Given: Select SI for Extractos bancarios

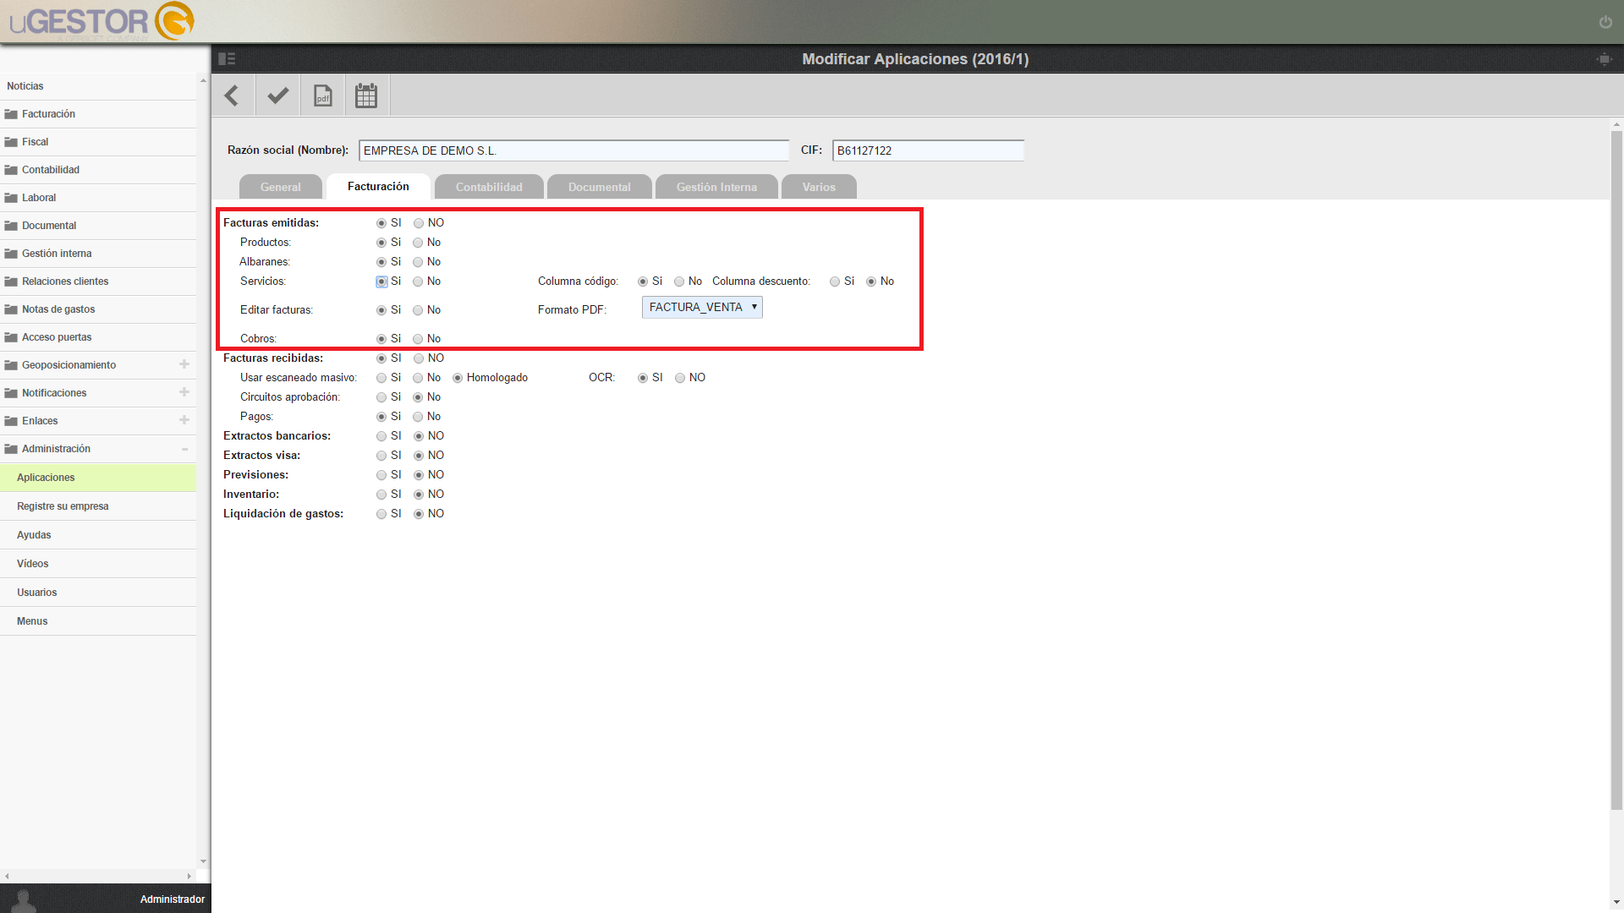Looking at the screenshot, I should 381,436.
